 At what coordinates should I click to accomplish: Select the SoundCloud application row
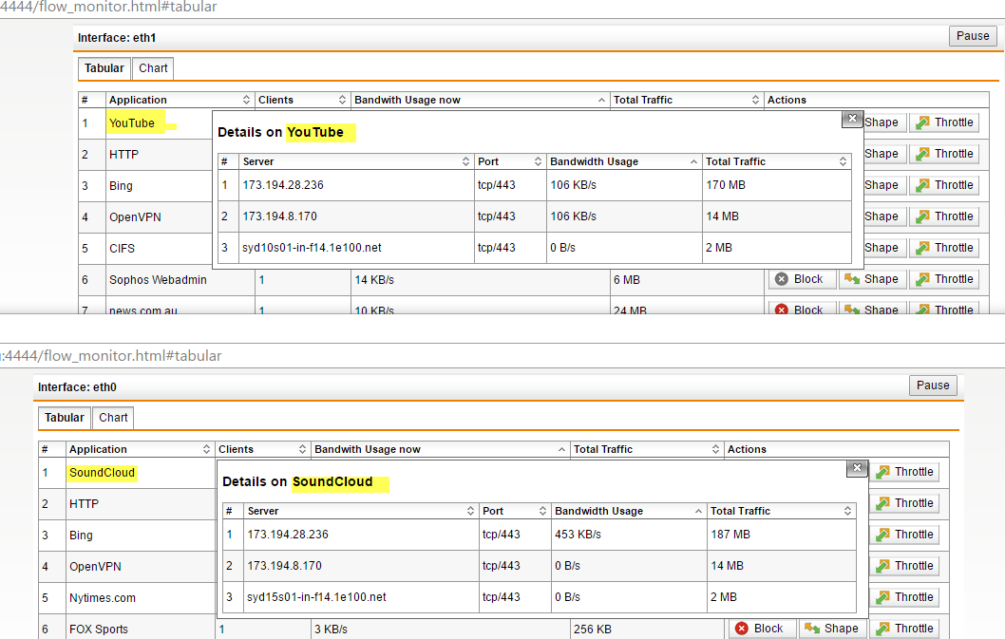(x=102, y=472)
